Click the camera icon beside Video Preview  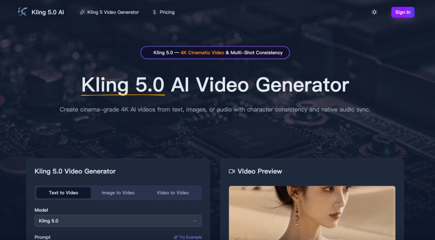(232, 171)
